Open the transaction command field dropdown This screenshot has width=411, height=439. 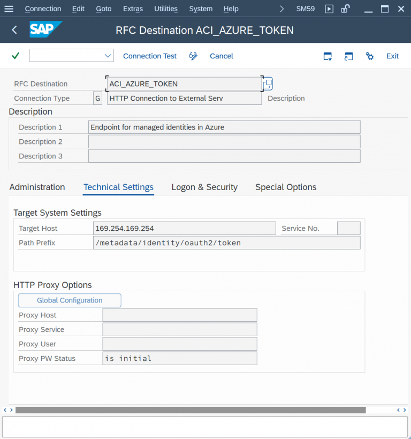tap(108, 56)
